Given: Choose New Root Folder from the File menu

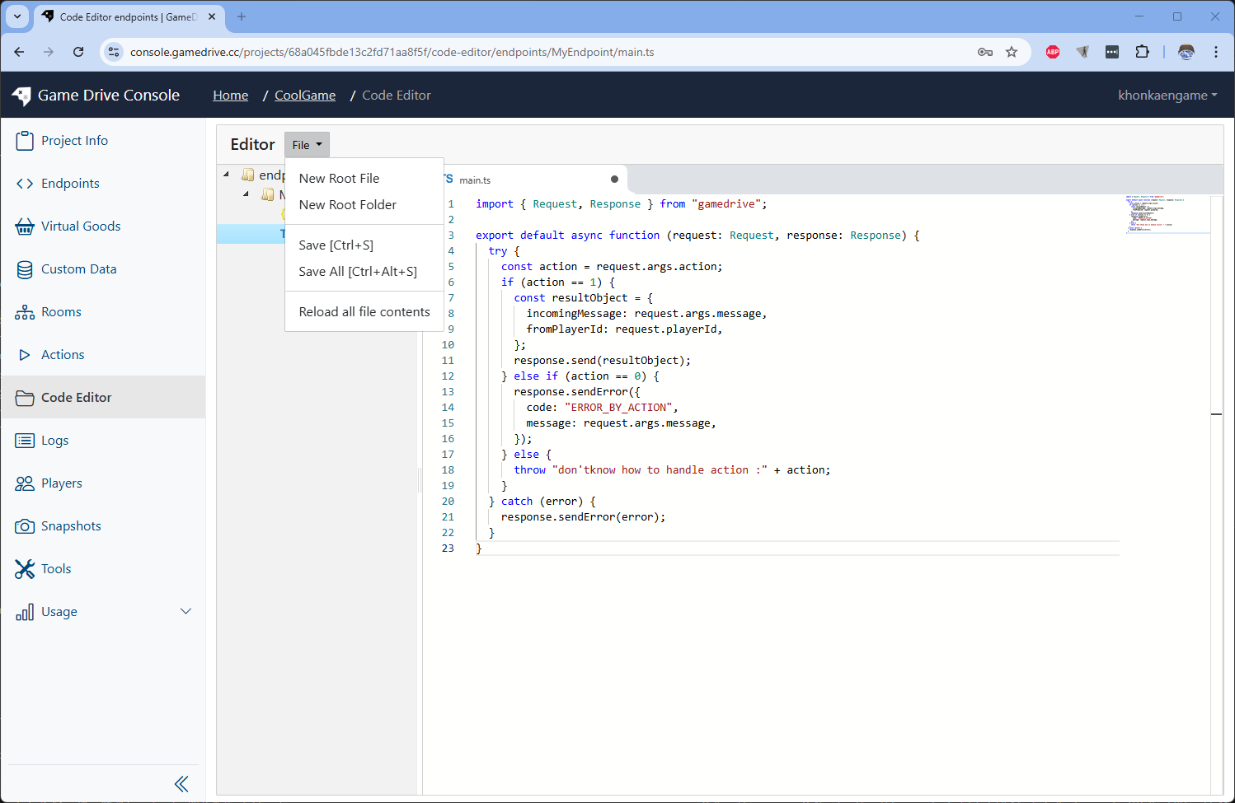Looking at the screenshot, I should click(347, 204).
